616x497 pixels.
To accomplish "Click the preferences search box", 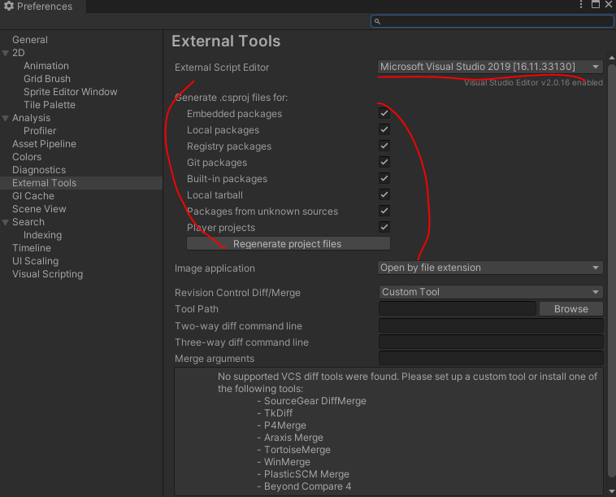I will coord(492,21).
